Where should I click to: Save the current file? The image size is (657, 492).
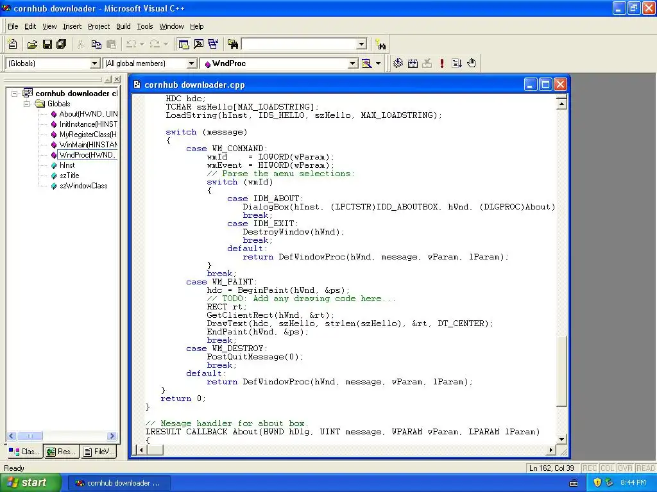[47, 44]
